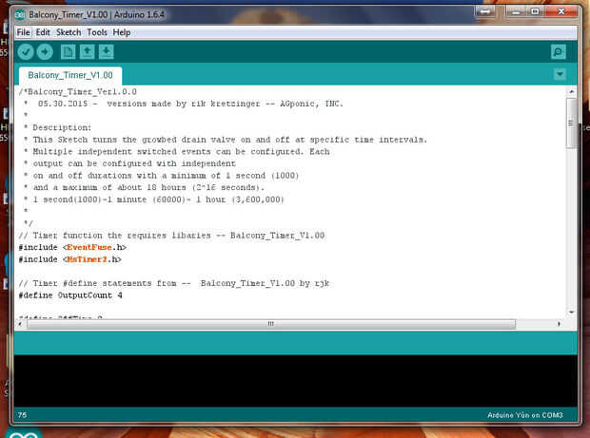Open the Serial Monitor magnifier icon
Screen dimensions: 590x438
tap(558, 52)
